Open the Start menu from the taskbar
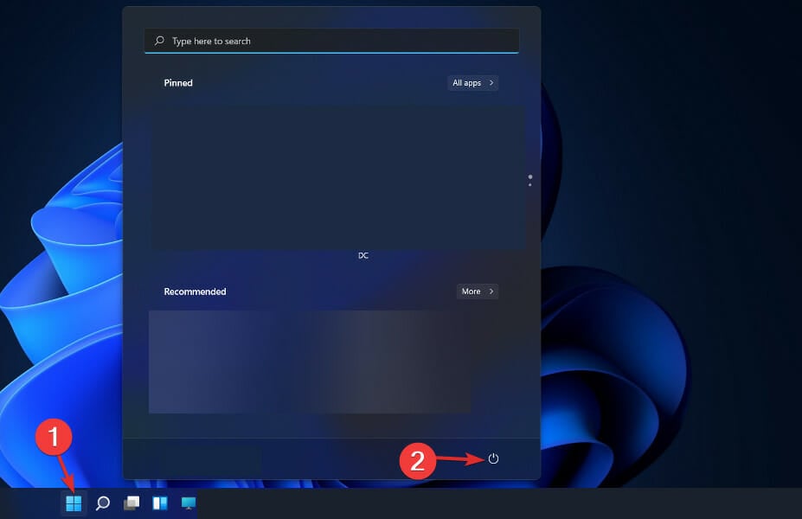The image size is (802, 519). pyautogui.click(x=74, y=502)
